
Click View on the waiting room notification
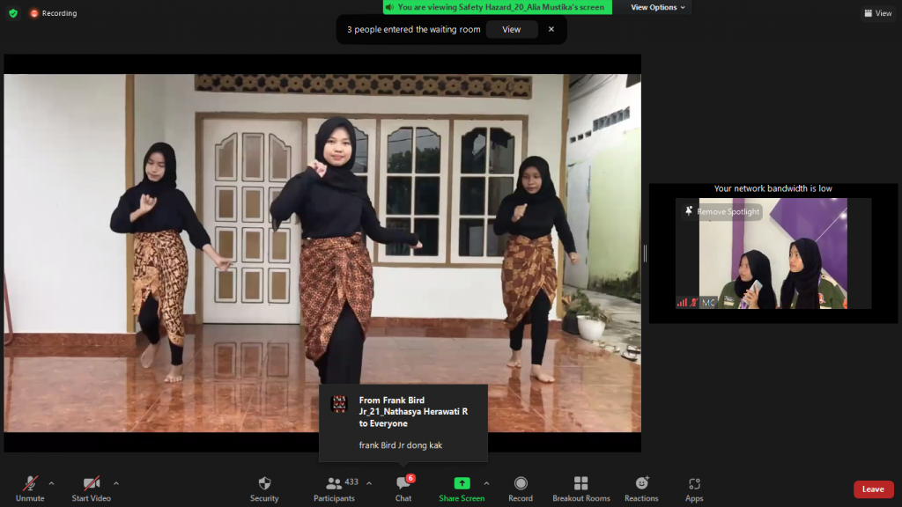[512, 29]
